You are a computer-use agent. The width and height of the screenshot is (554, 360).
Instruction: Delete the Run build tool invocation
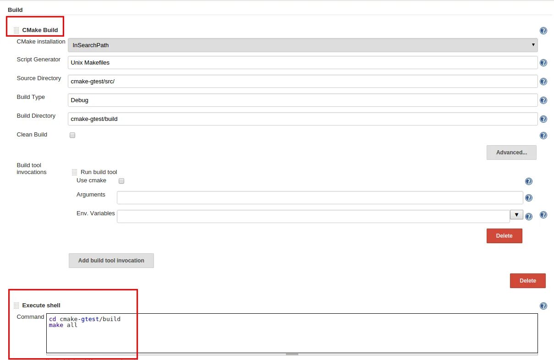click(504, 235)
